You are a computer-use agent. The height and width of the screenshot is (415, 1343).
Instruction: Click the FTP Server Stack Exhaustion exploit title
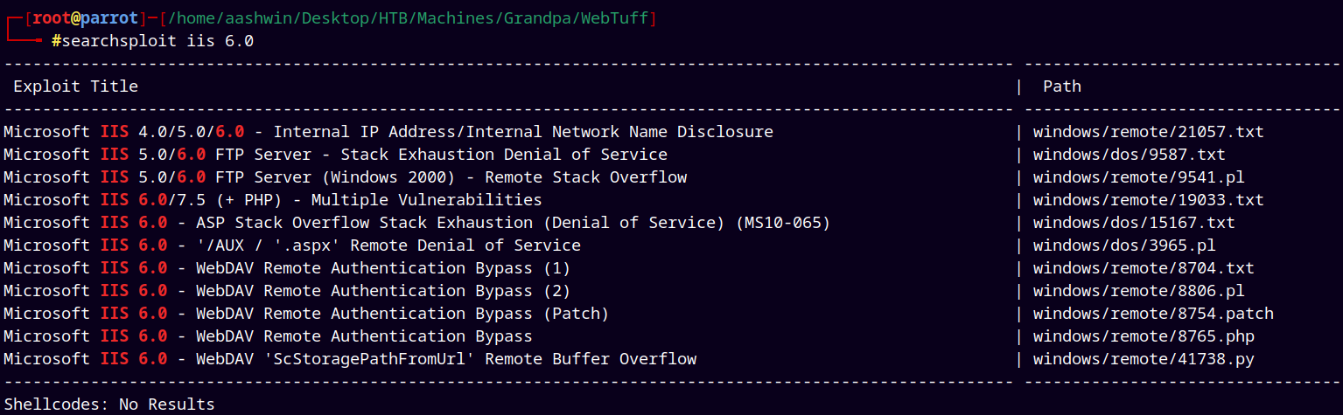pos(336,155)
